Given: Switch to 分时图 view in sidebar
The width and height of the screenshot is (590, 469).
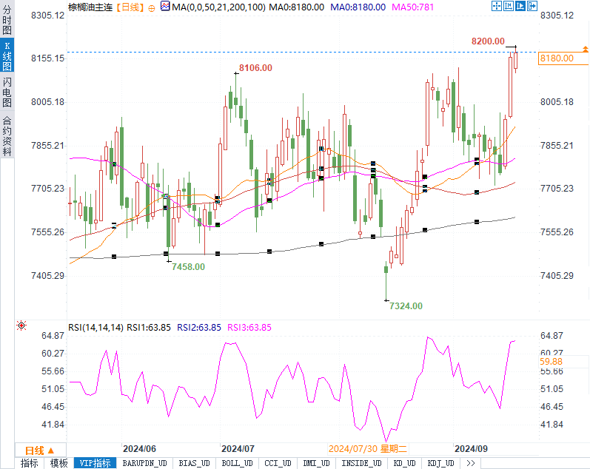Looking at the screenshot, I should click(7, 19).
